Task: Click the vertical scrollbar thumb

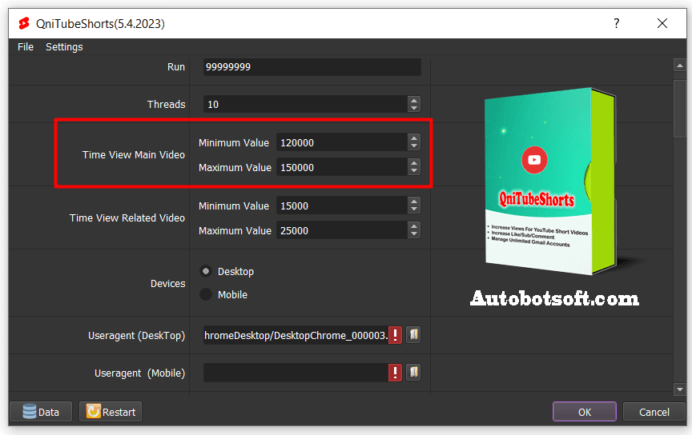Action: coord(680,109)
